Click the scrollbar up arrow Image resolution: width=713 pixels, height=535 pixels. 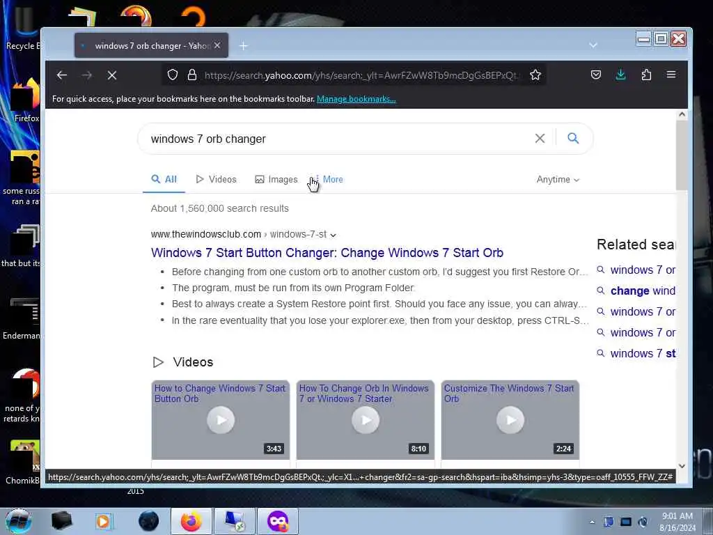pyautogui.click(x=682, y=115)
